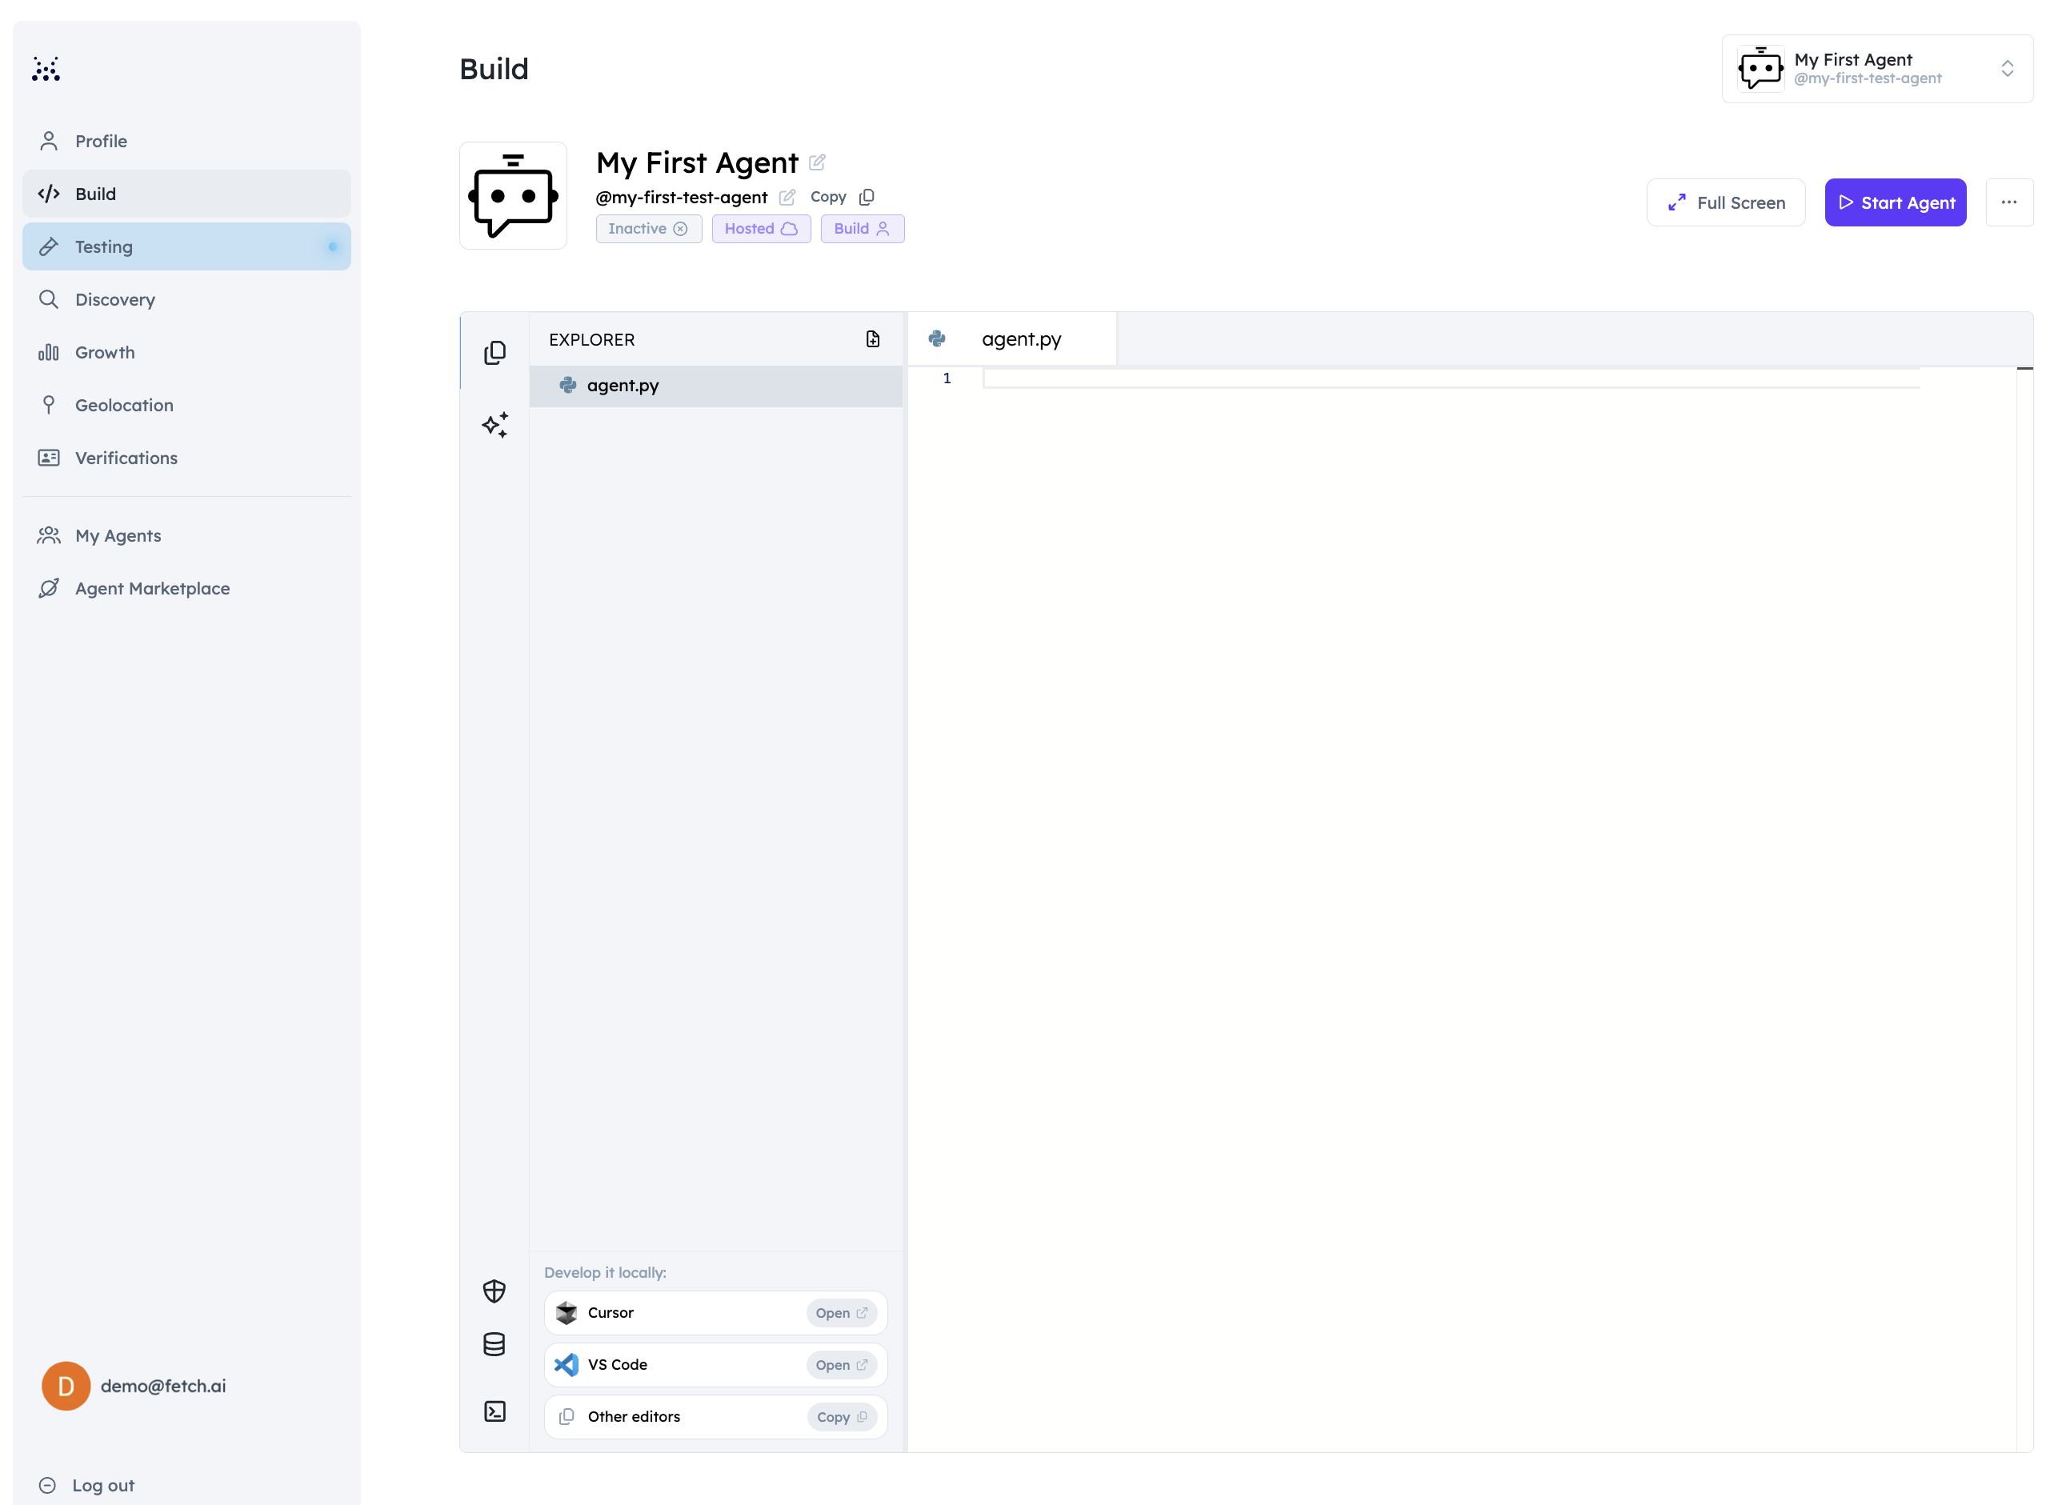Open Agent Marketplace
Image resolution: width=2070 pixels, height=1505 pixels.
point(186,589)
